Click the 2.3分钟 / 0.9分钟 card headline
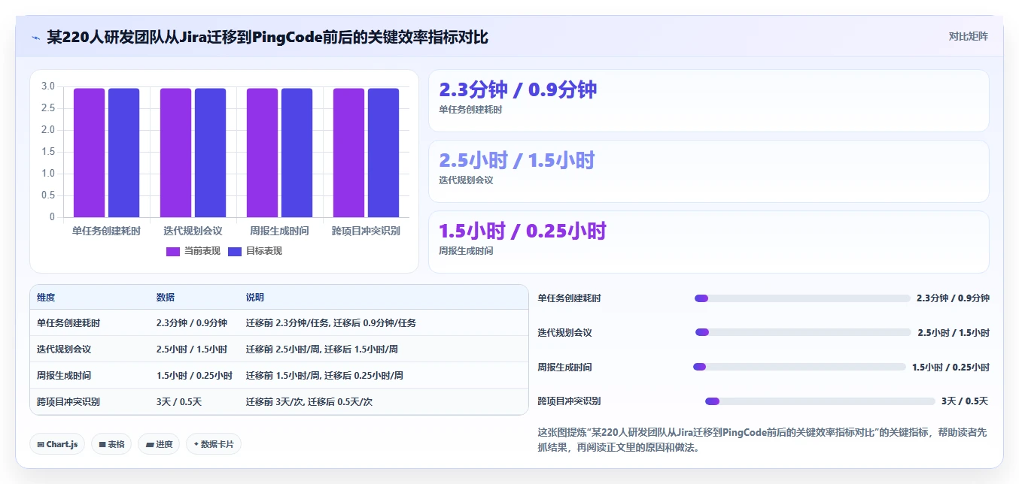 (x=518, y=90)
